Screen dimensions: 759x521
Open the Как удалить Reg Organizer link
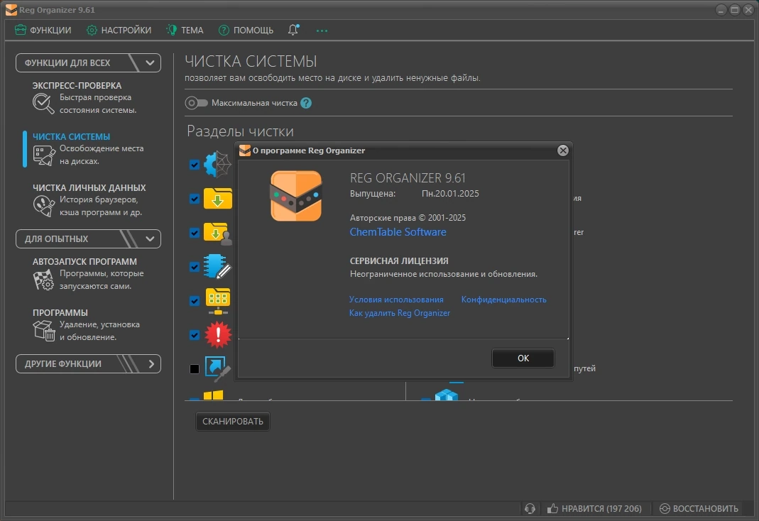pyautogui.click(x=400, y=313)
